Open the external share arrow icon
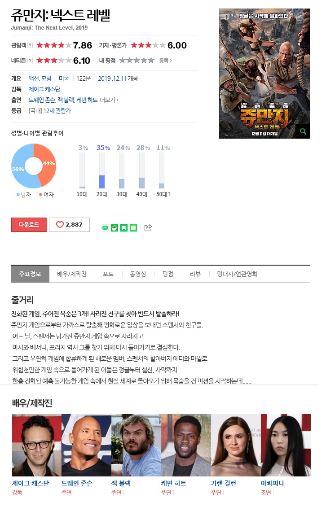The height and width of the screenshot is (524, 335). (148, 228)
